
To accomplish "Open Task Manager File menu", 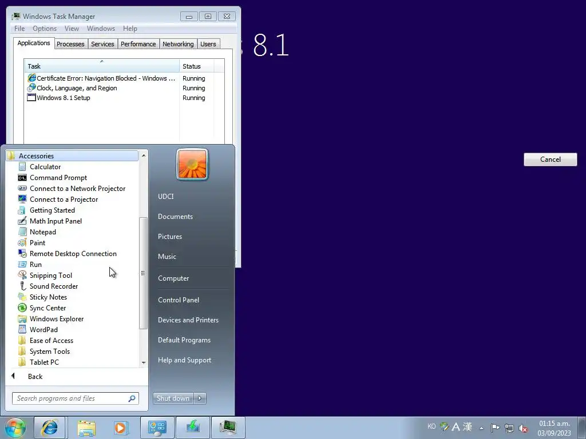I will click(19, 29).
